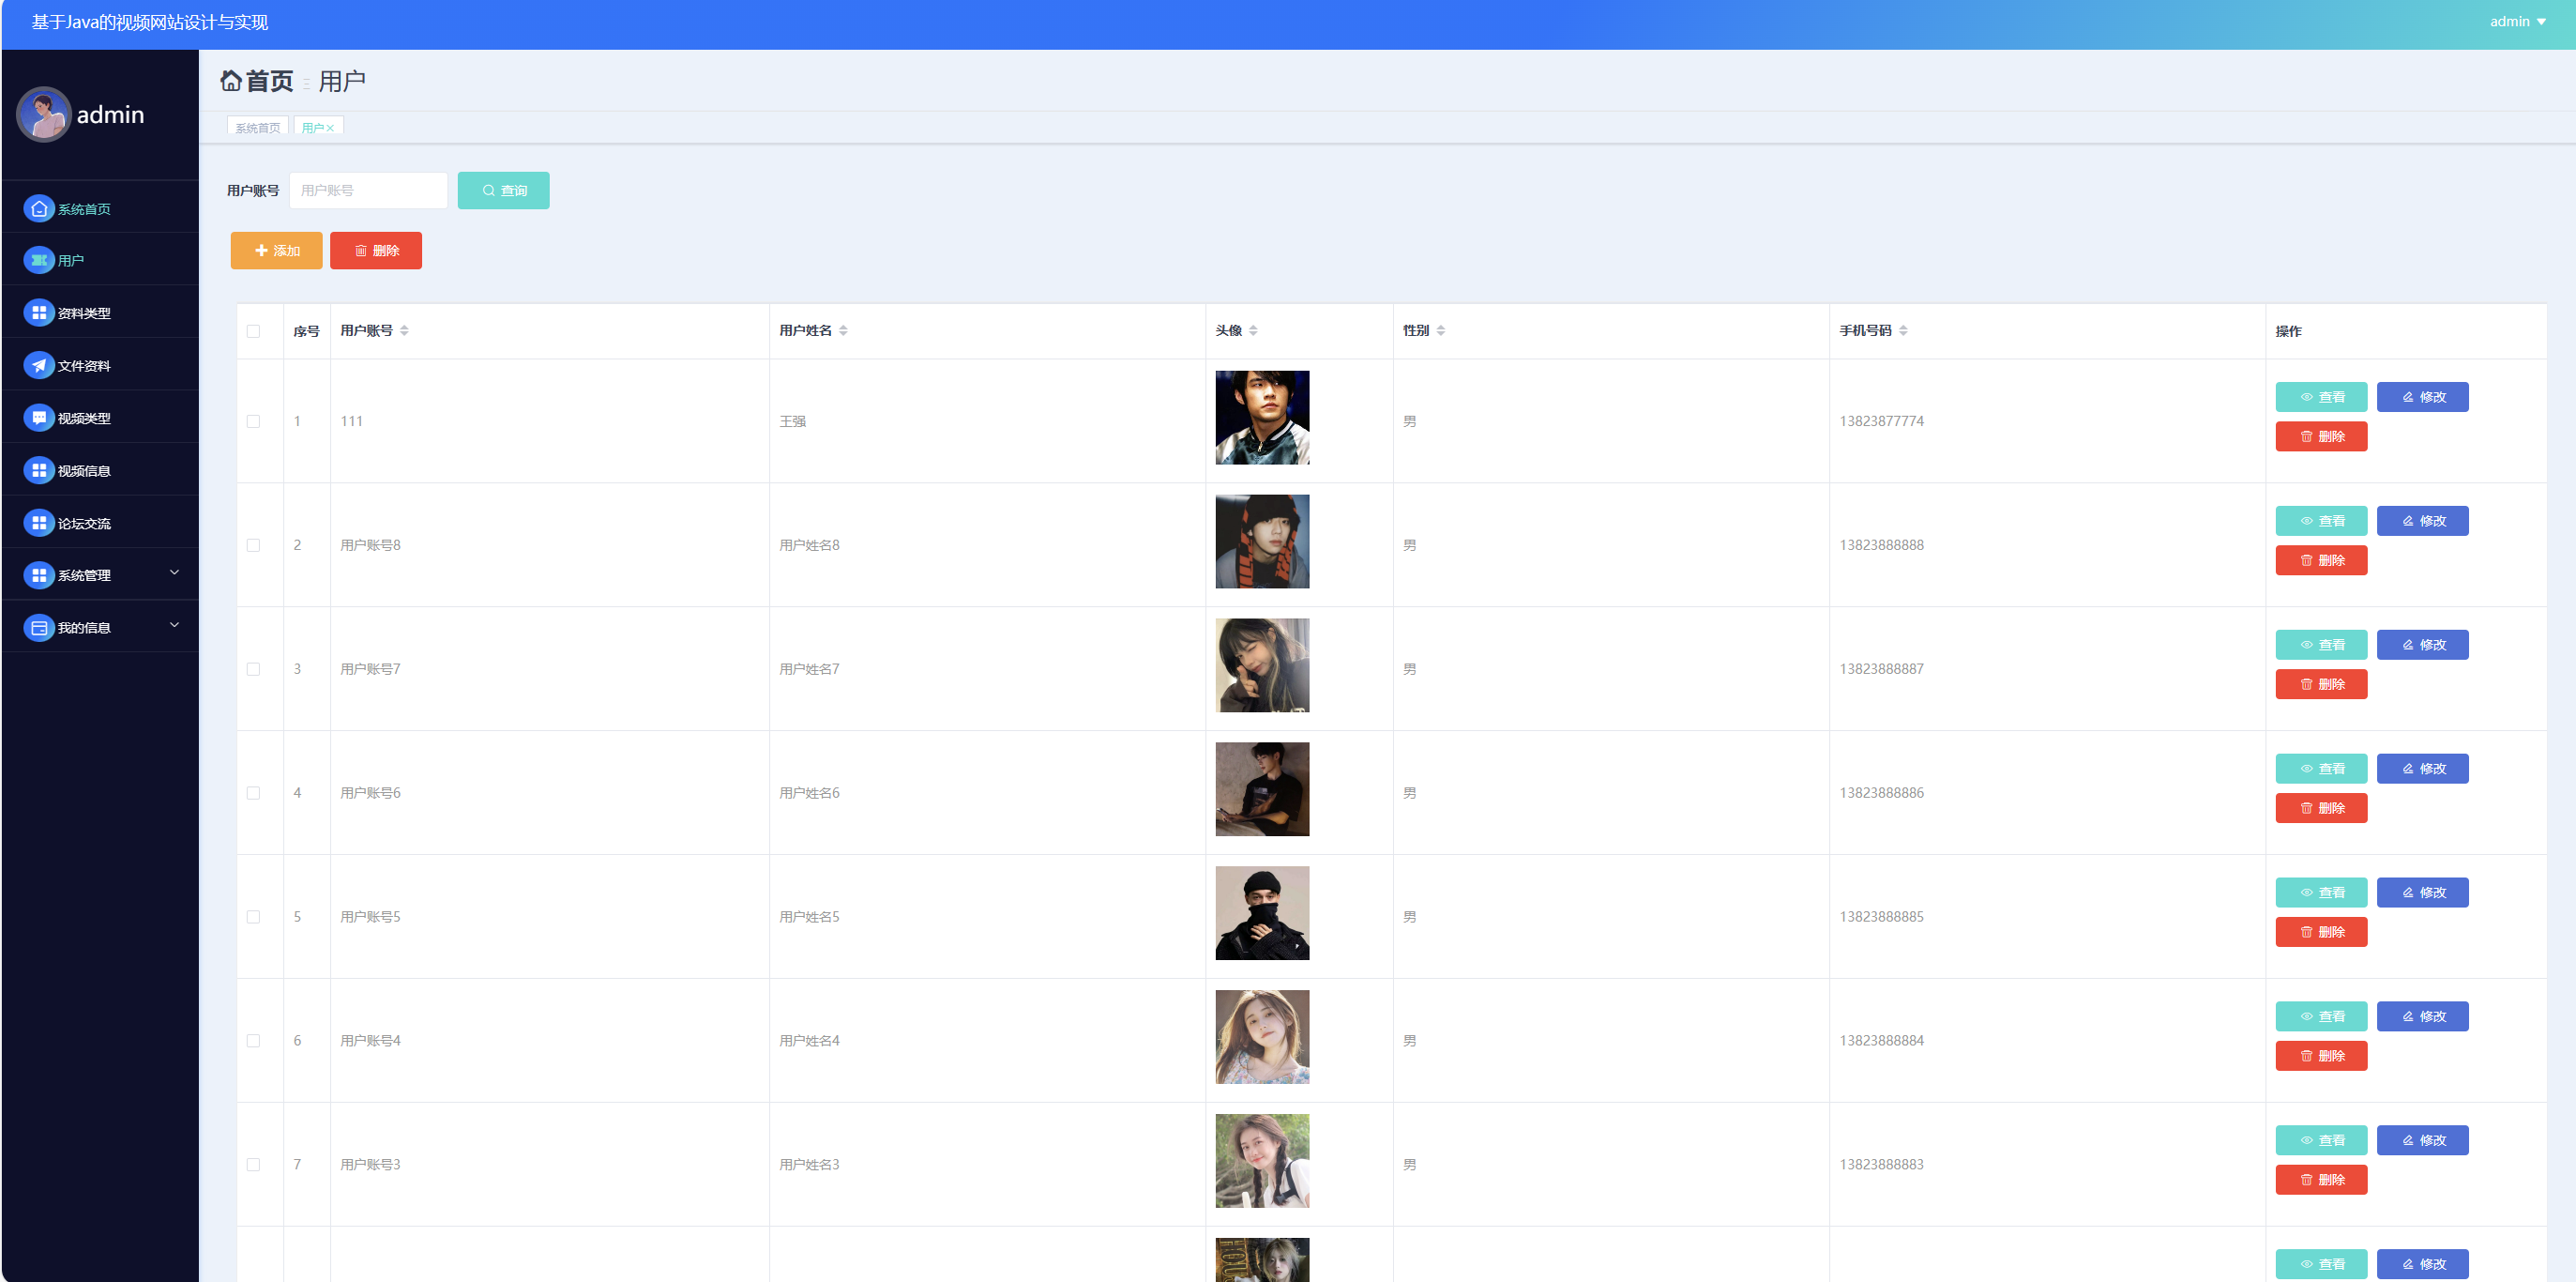Open the admin dropdown in top-right
Viewport: 2576px width, 1282px height.
click(2517, 22)
